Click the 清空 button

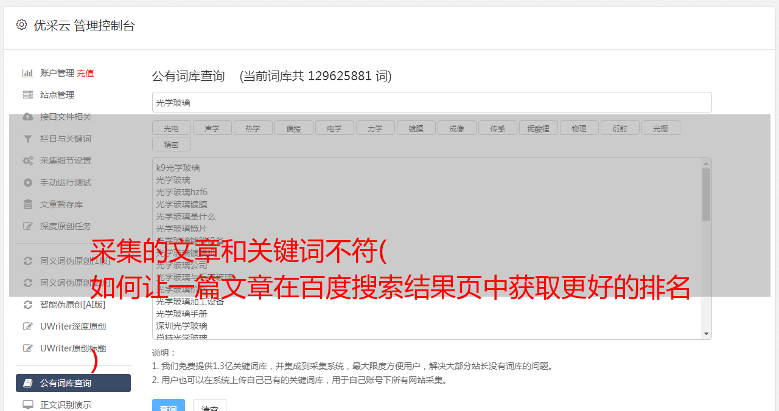pyautogui.click(x=210, y=406)
